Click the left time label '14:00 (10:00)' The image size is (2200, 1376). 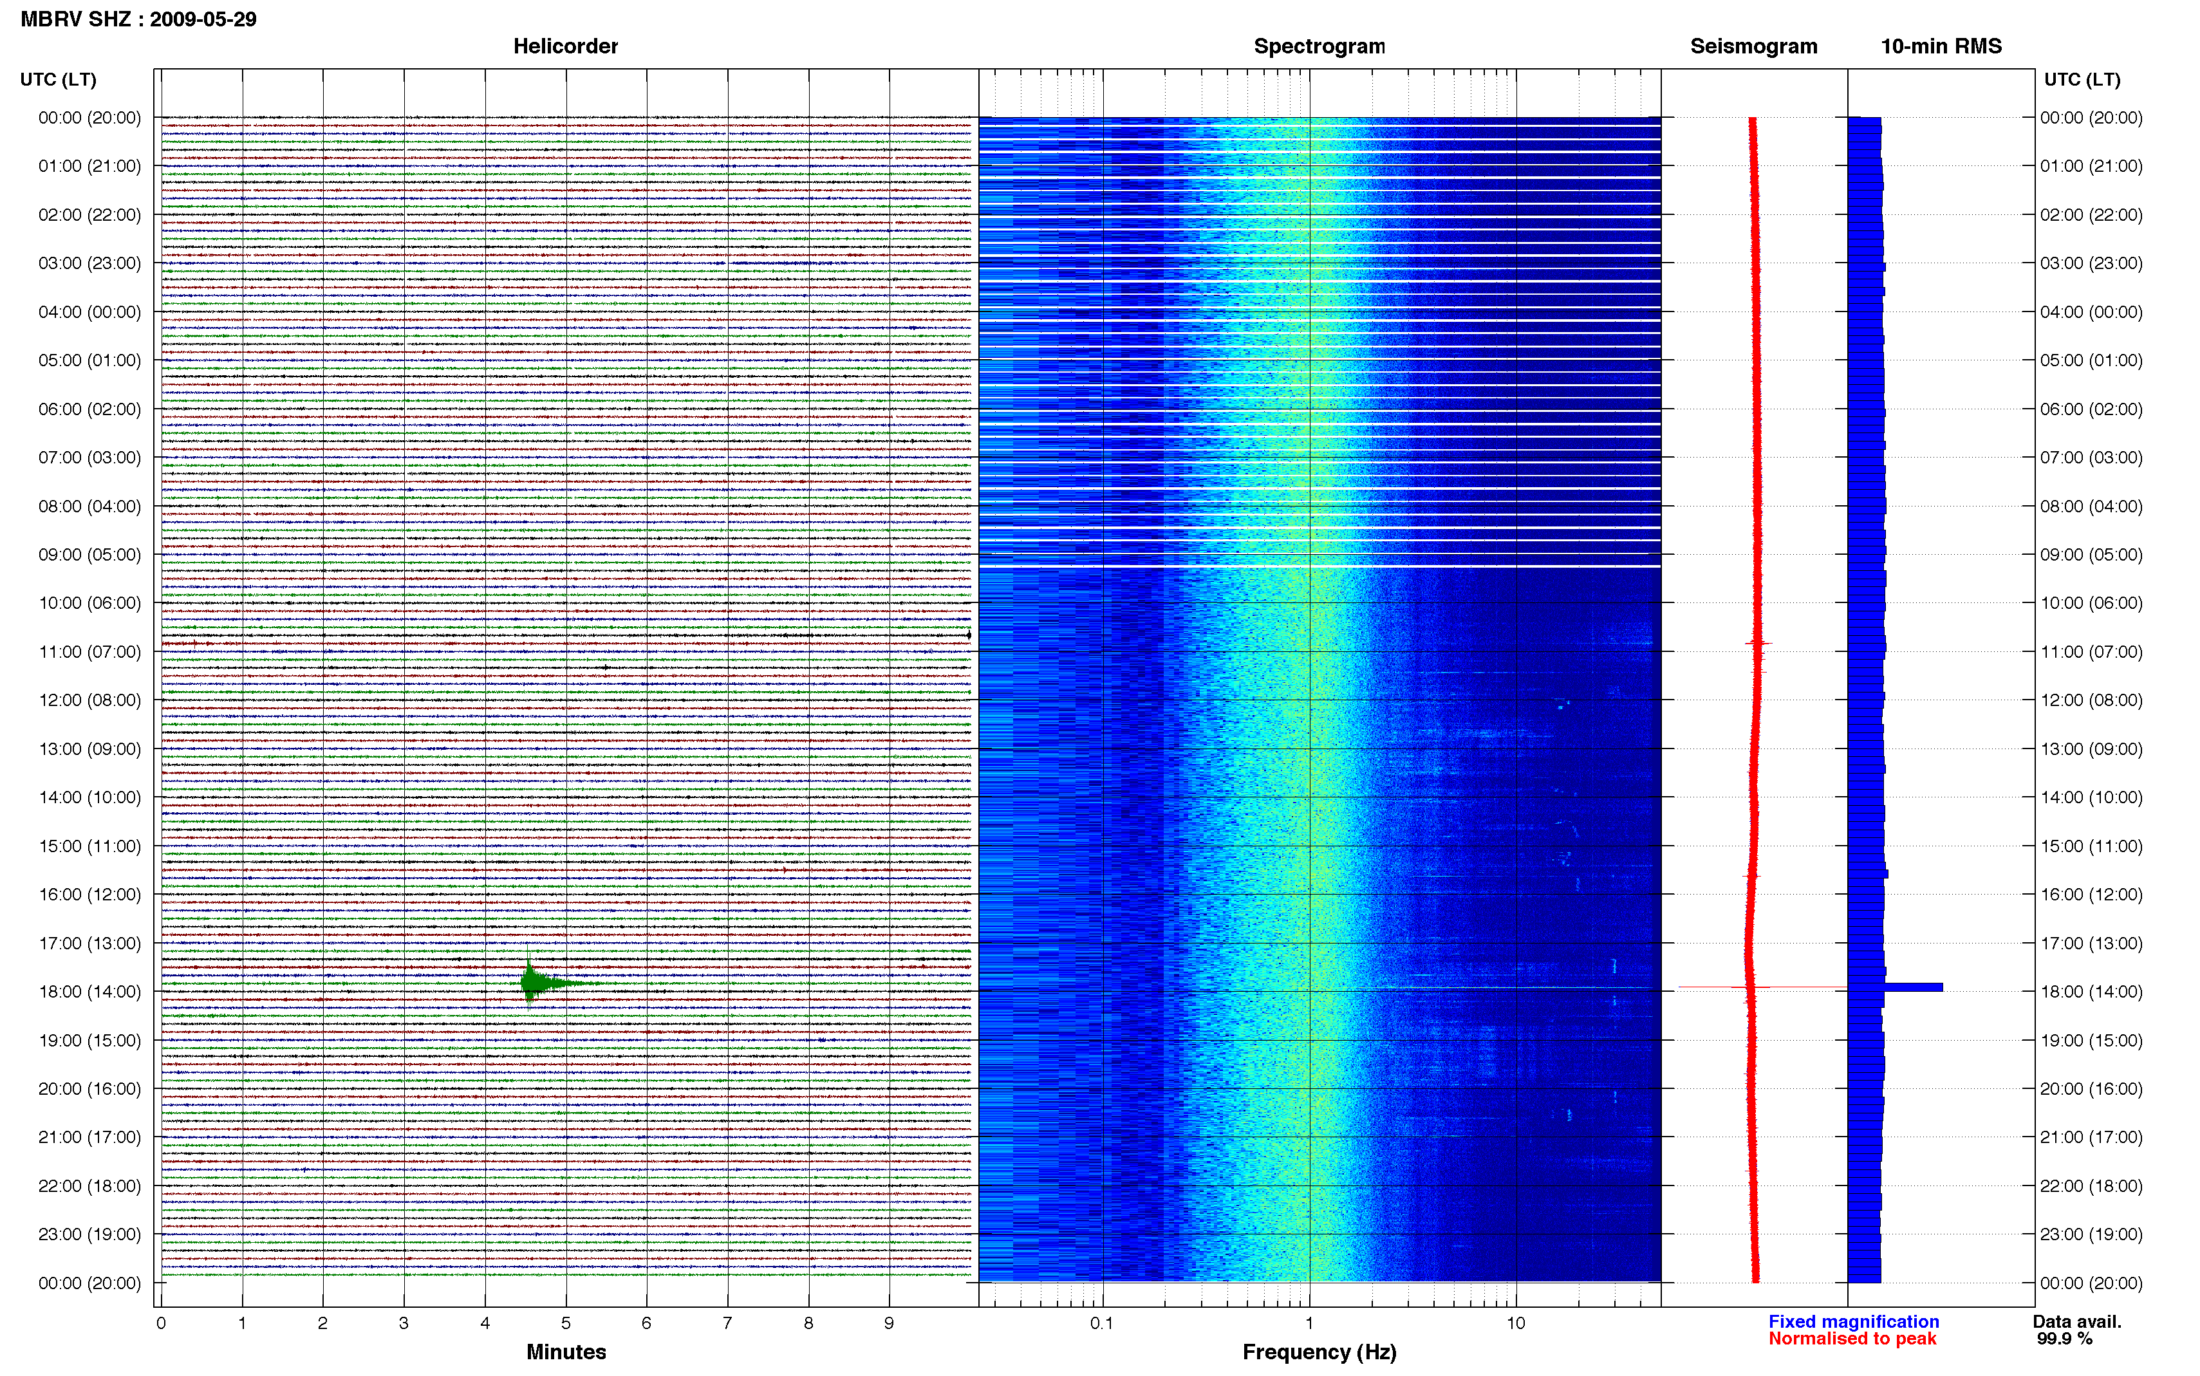click(x=89, y=797)
